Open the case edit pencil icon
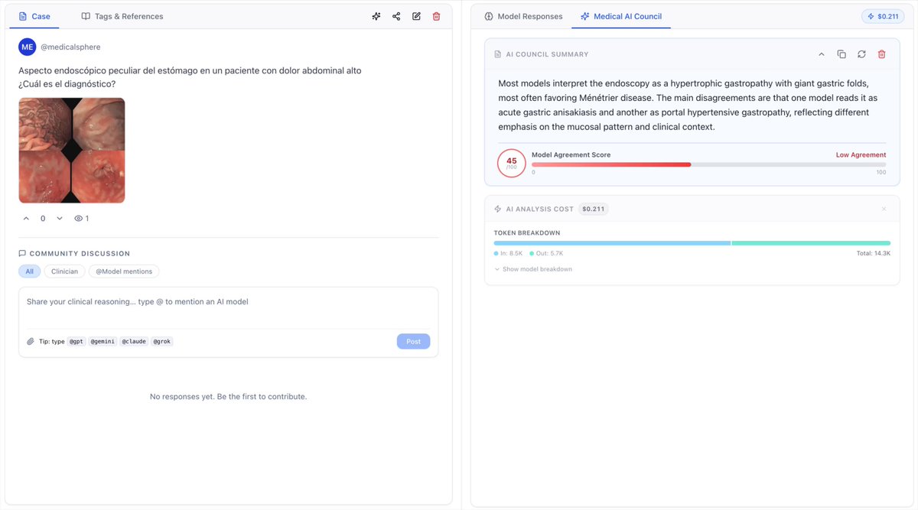The width and height of the screenshot is (918, 510). pos(416,16)
